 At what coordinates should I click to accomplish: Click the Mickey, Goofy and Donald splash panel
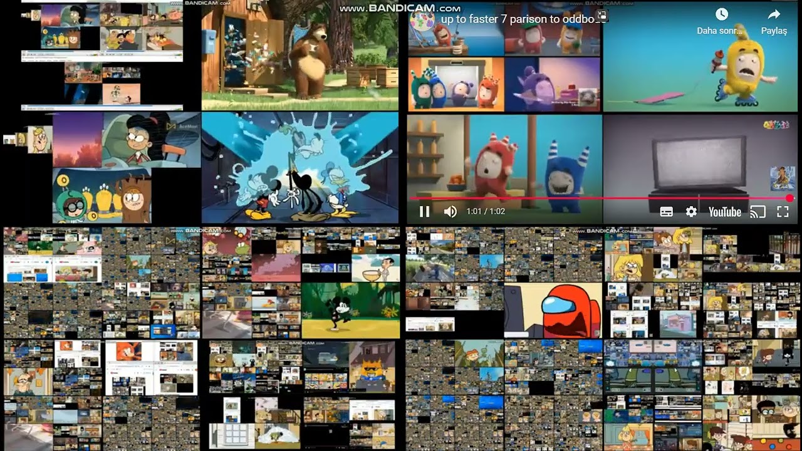300,167
